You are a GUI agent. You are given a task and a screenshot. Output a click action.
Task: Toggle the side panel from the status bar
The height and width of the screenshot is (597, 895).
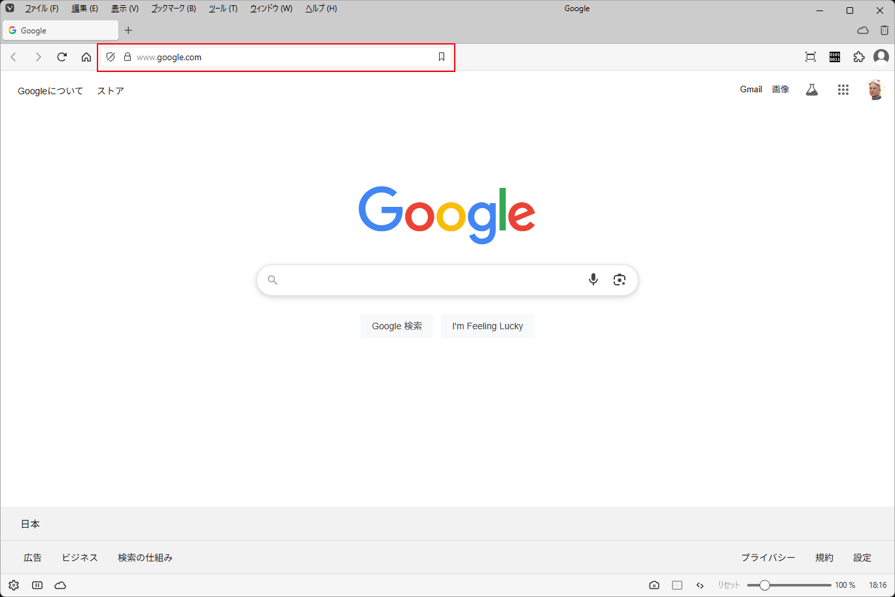coord(37,585)
